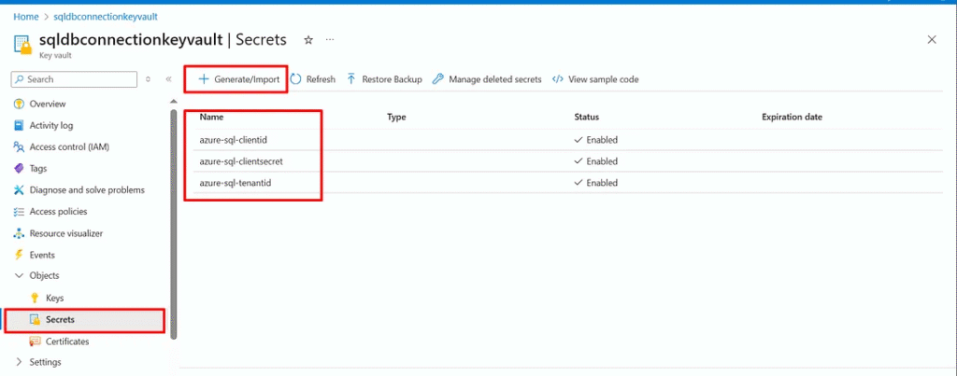957x376 pixels.
Task: Sort by the Type column header
Action: [396, 117]
